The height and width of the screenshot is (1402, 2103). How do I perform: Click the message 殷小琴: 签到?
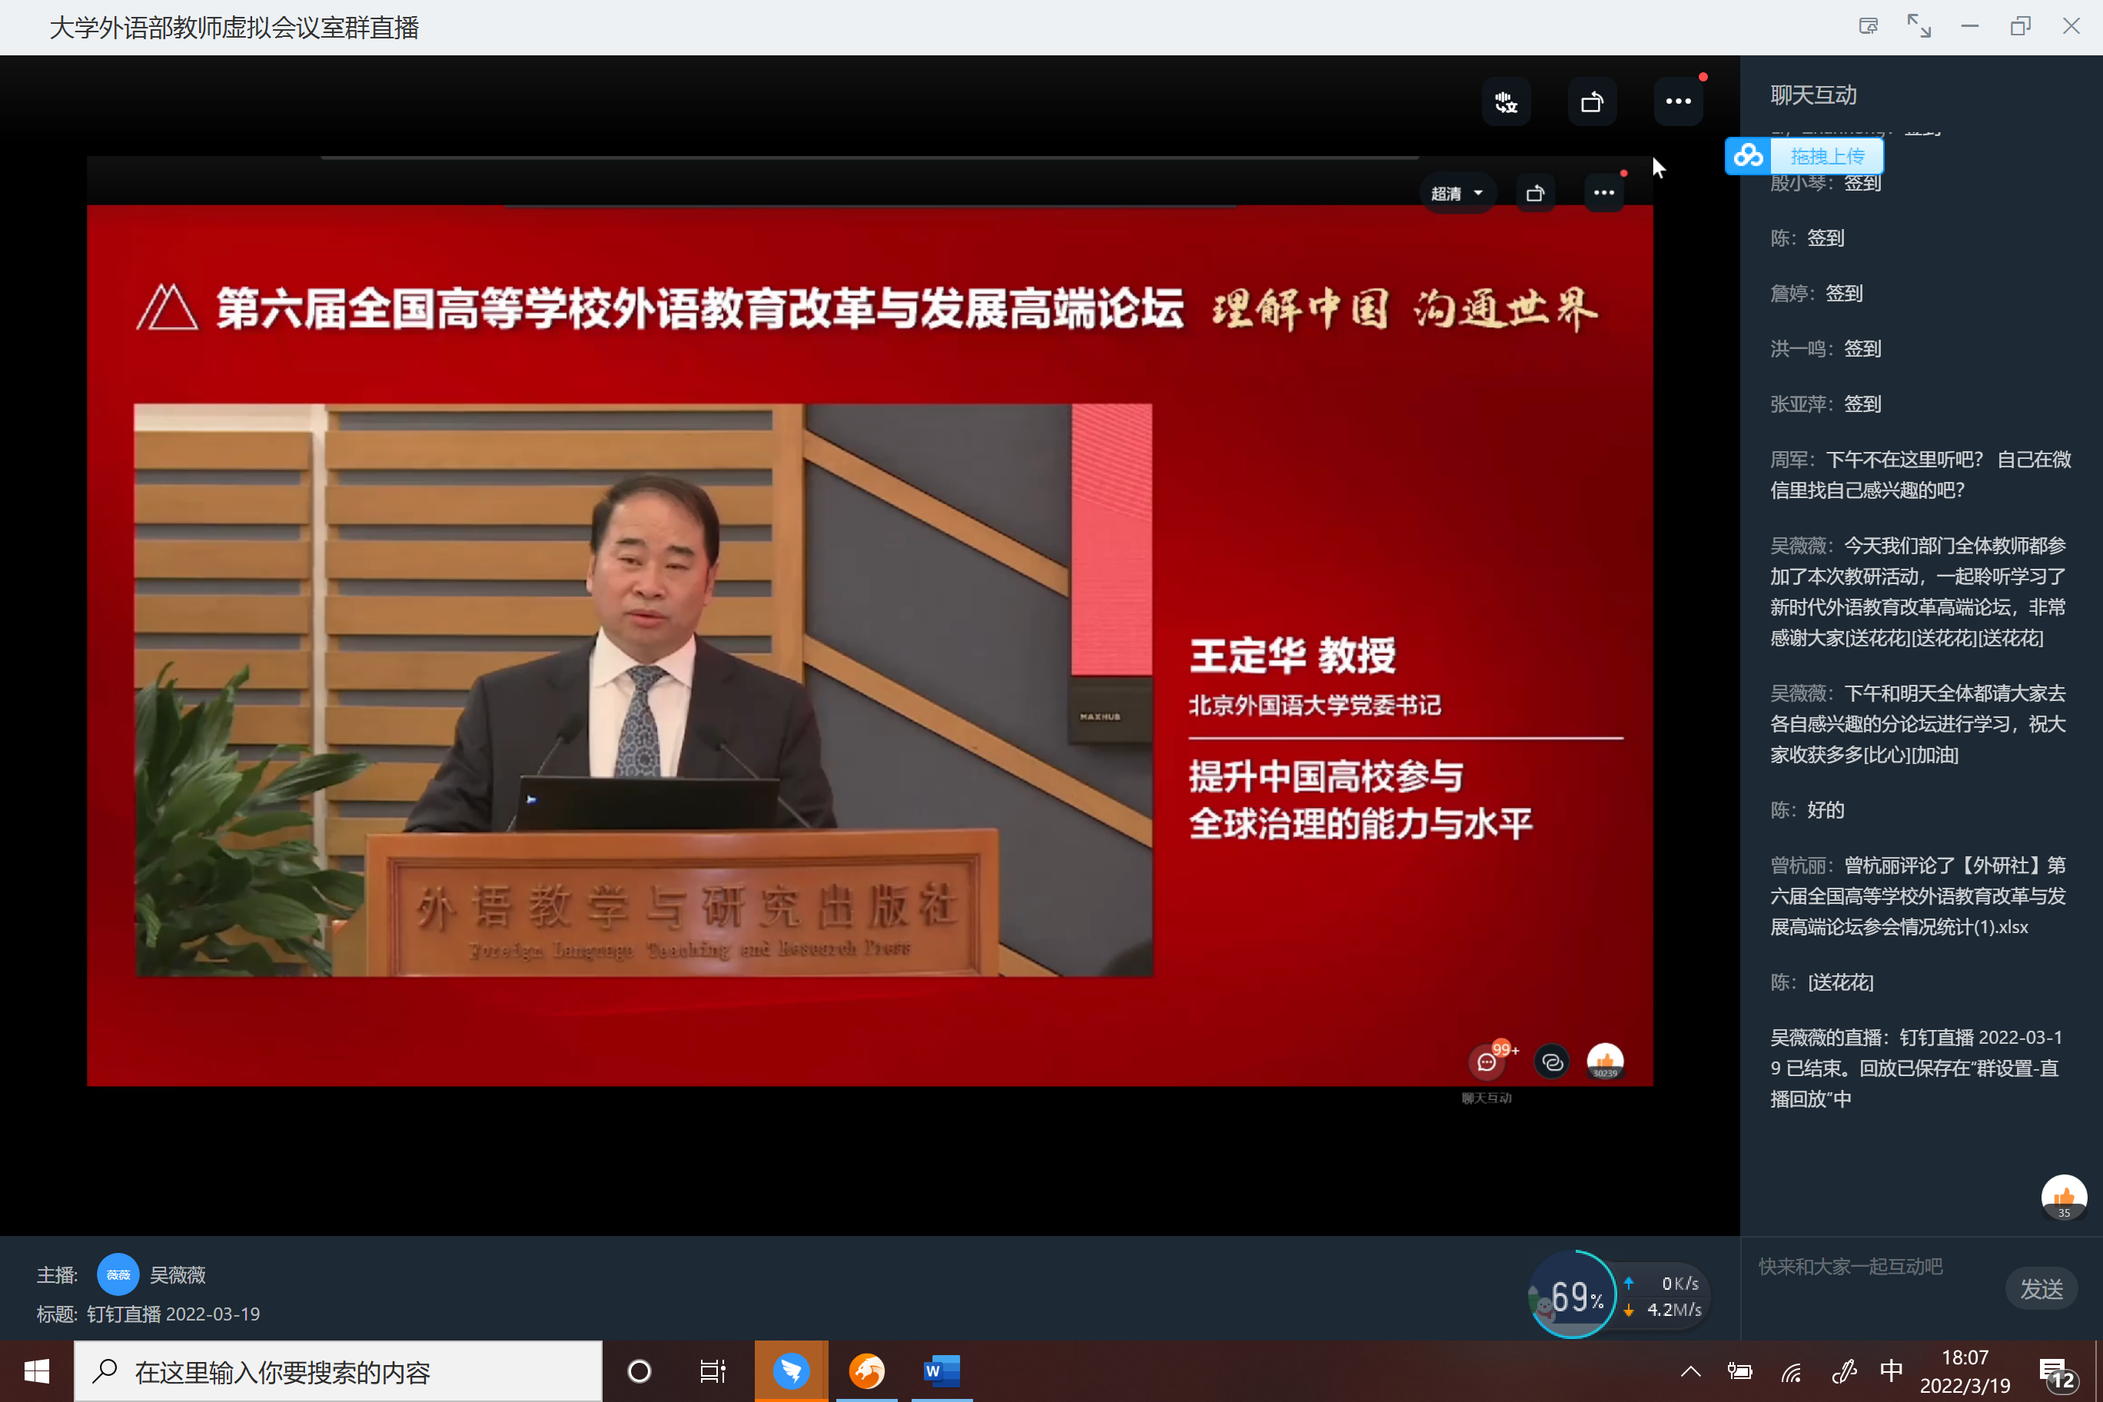[x=1826, y=183]
